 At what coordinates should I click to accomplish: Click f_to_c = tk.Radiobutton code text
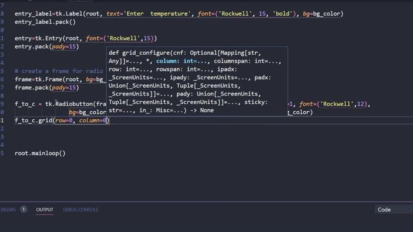[x=60, y=104]
